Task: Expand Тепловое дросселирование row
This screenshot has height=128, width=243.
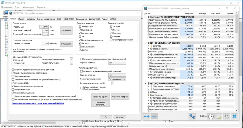Action: pyautogui.click(x=148, y=98)
